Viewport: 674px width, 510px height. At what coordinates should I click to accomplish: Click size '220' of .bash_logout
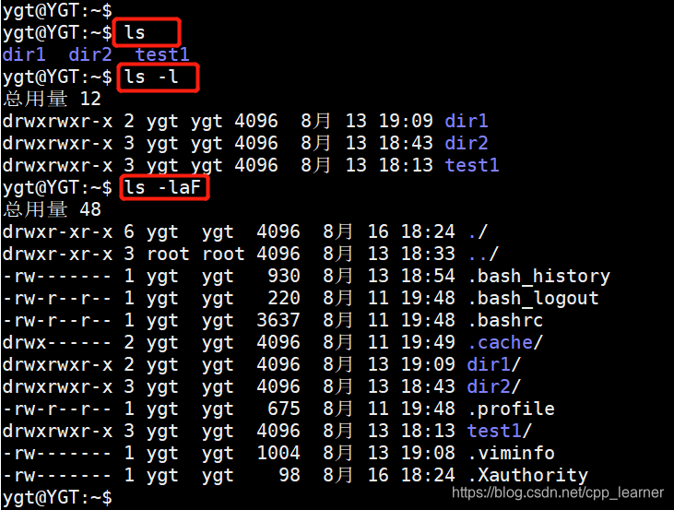(284, 298)
